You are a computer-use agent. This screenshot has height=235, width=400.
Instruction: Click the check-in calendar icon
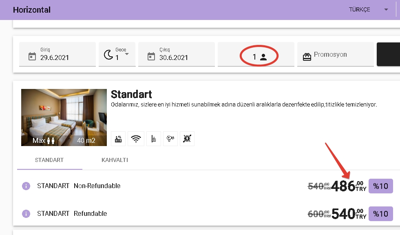pyautogui.click(x=32, y=56)
